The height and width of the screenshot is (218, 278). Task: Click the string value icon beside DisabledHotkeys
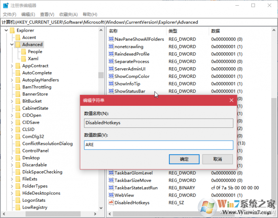pyautogui.click(x=111, y=203)
